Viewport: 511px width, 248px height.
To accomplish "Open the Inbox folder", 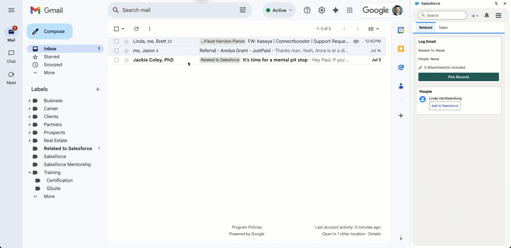I will [x=65, y=49].
